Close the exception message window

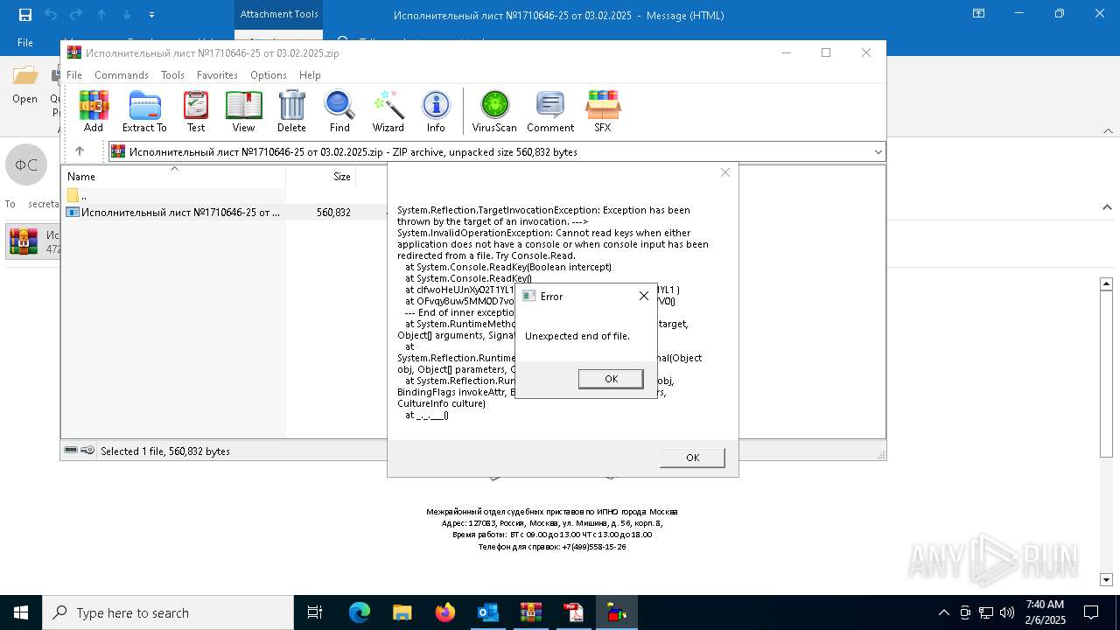724,172
